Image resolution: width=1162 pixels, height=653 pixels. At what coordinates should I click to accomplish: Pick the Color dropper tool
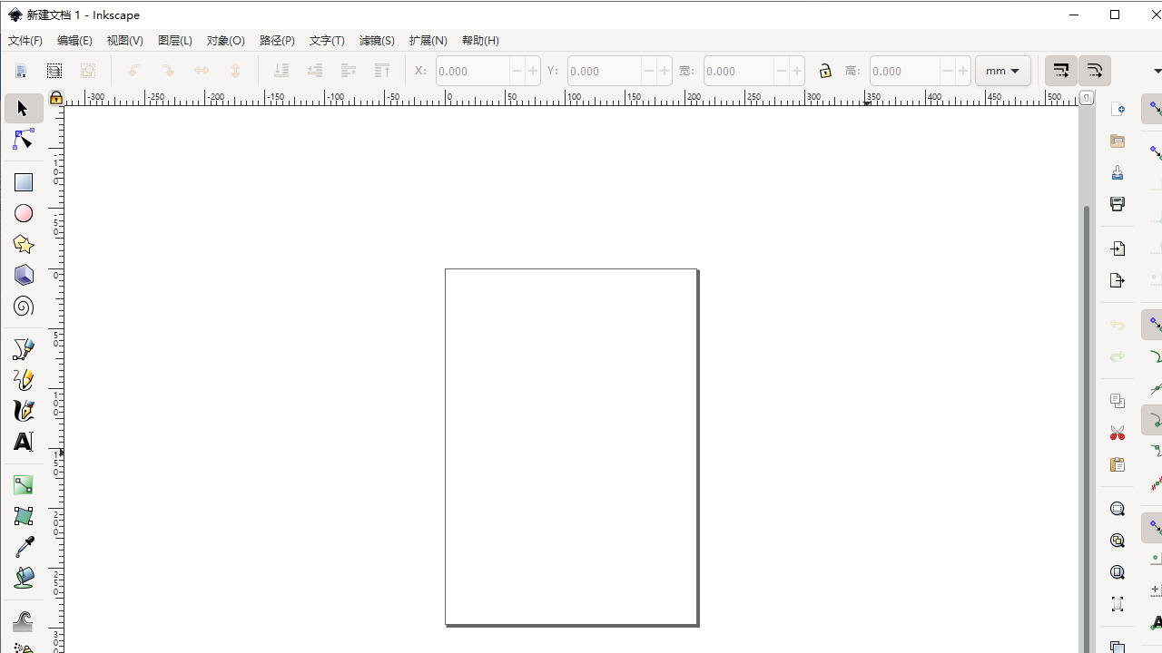coord(24,547)
